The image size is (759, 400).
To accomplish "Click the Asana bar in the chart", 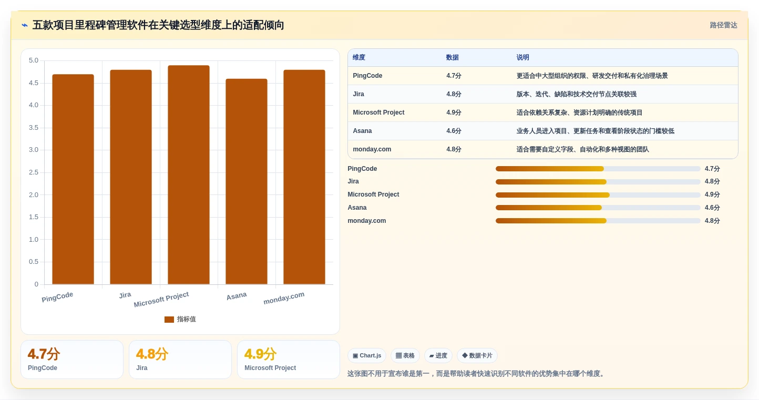I will point(247,182).
